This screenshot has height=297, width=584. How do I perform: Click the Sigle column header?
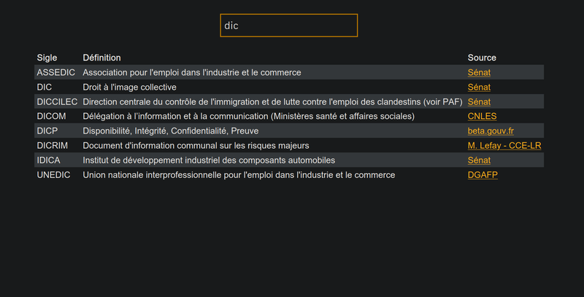(x=47, y=58)
